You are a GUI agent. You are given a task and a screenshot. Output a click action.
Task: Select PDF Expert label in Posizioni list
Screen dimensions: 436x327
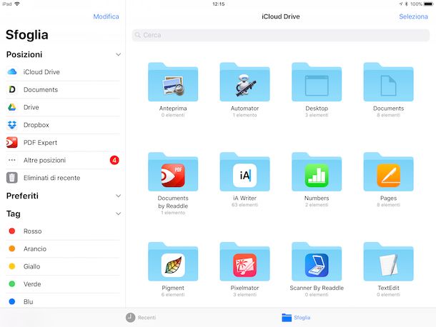tap(40, 143)
